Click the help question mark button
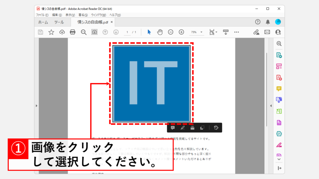The image size is (319, 179). [258, 22]
